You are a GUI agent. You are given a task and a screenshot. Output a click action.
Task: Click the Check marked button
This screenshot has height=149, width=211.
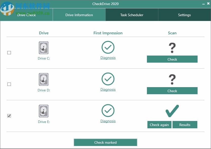click(x=105, y=142)
